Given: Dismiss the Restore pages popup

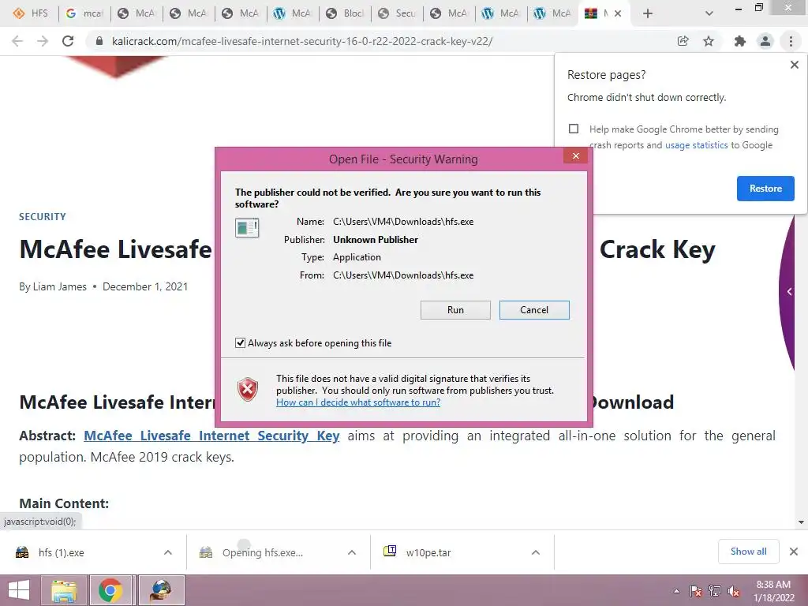Looking at the screenshot, I should click(x=794, y=65).
